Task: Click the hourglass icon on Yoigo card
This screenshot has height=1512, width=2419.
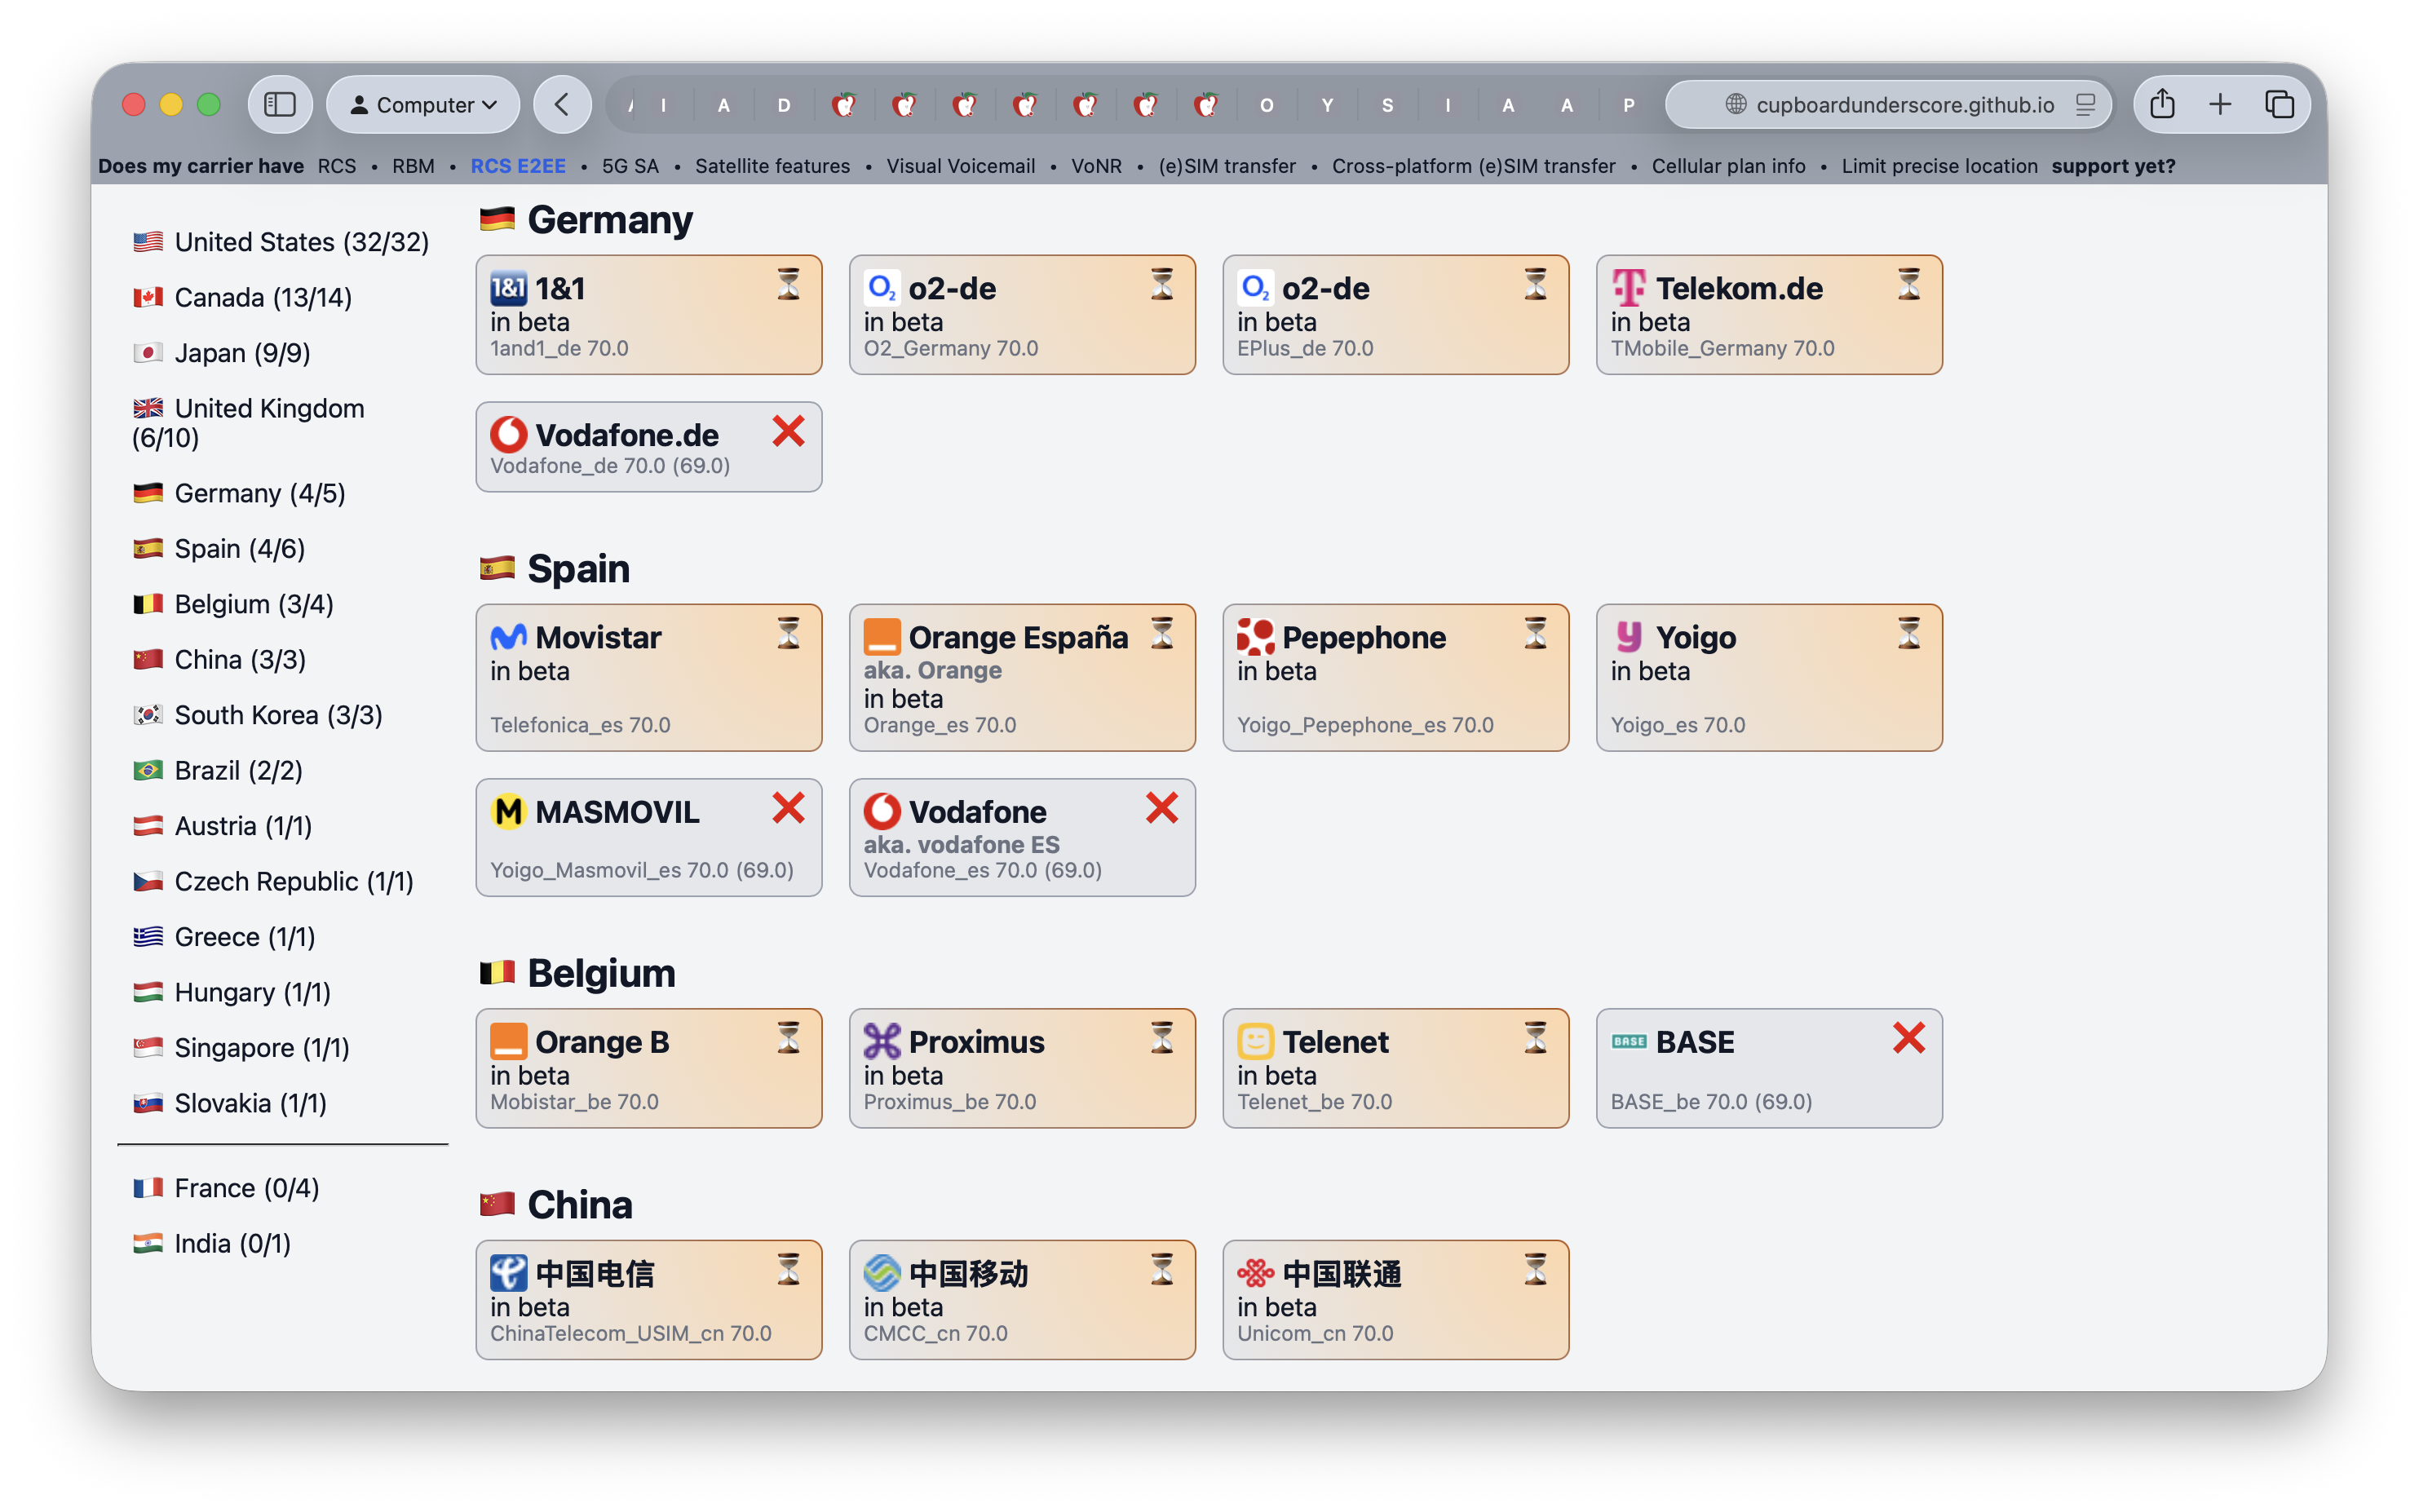Action: 1909,633
